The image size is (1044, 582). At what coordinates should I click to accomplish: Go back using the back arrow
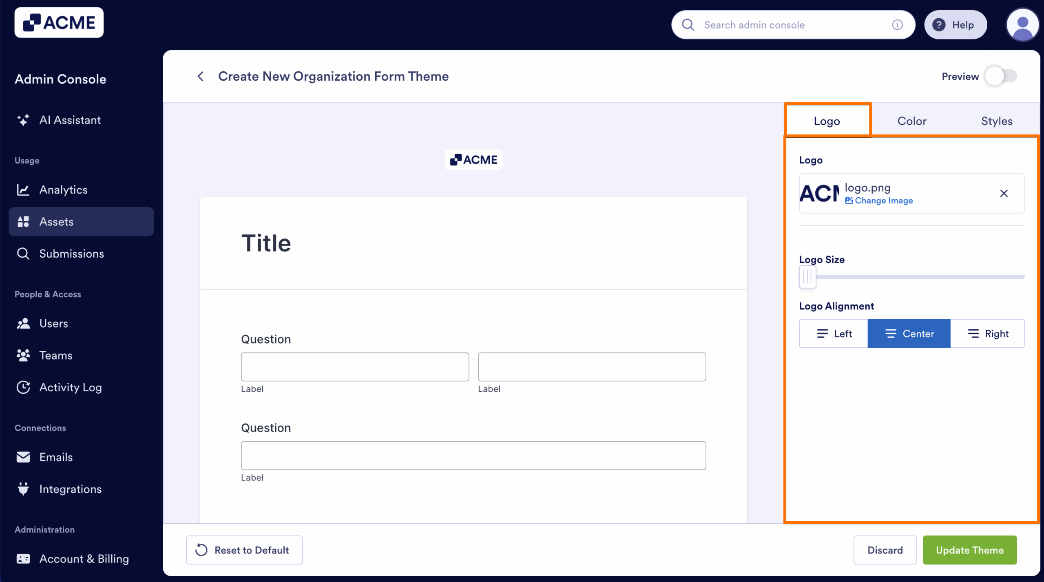point(201,76)
